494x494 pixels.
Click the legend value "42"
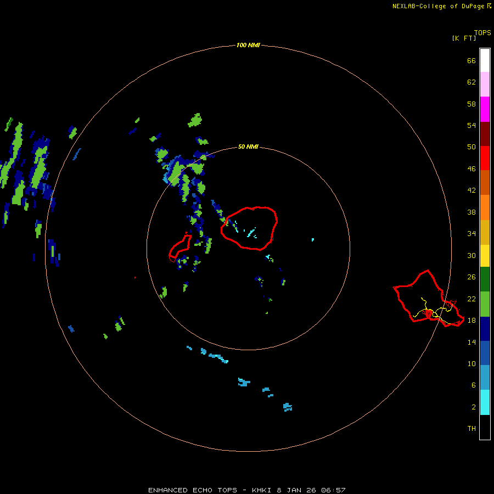(x=471, y=190)
